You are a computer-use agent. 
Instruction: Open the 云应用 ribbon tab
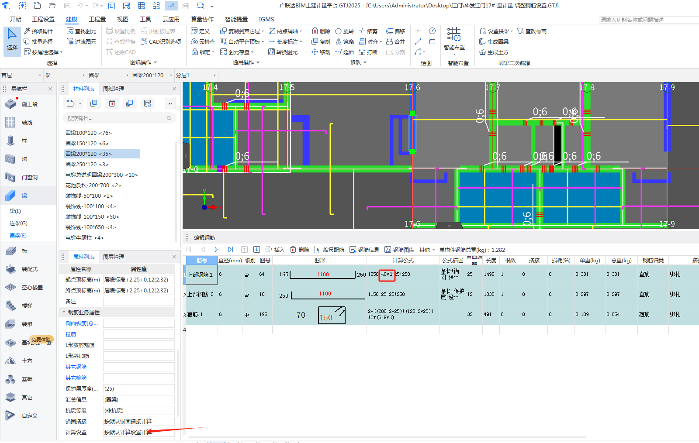[x=171, y=19]
